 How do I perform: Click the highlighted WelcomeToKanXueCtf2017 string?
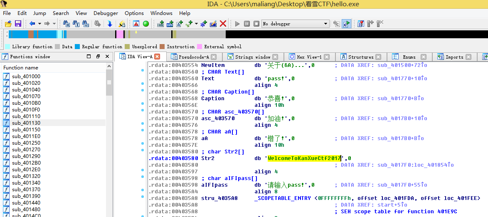(304, 158)
